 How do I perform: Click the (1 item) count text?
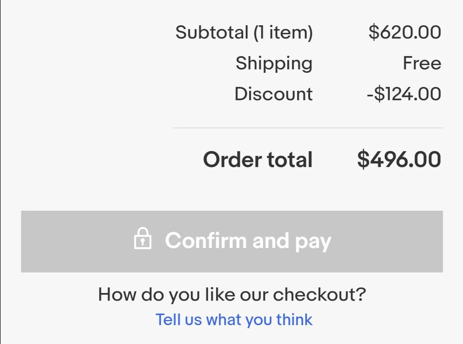(x=283, y=33)
